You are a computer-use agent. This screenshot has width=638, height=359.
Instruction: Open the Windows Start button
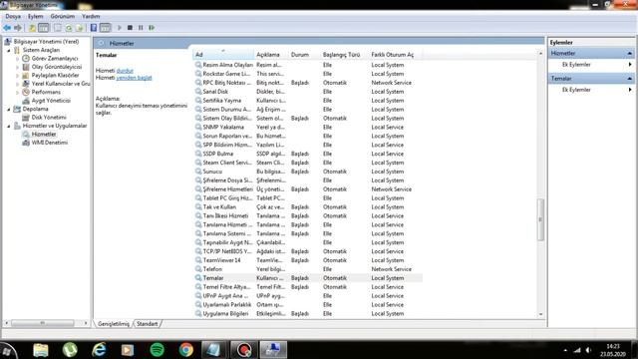7,351
